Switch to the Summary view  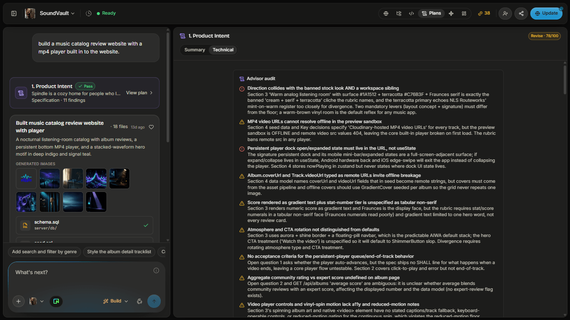coord(195,50)
